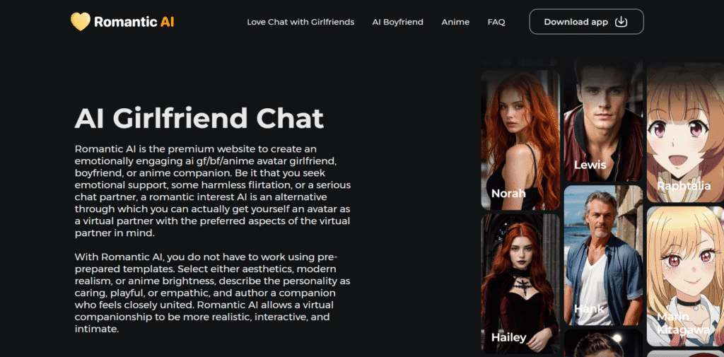
Task: Open Raphtalia anime character card
Action: coord(685,132)
